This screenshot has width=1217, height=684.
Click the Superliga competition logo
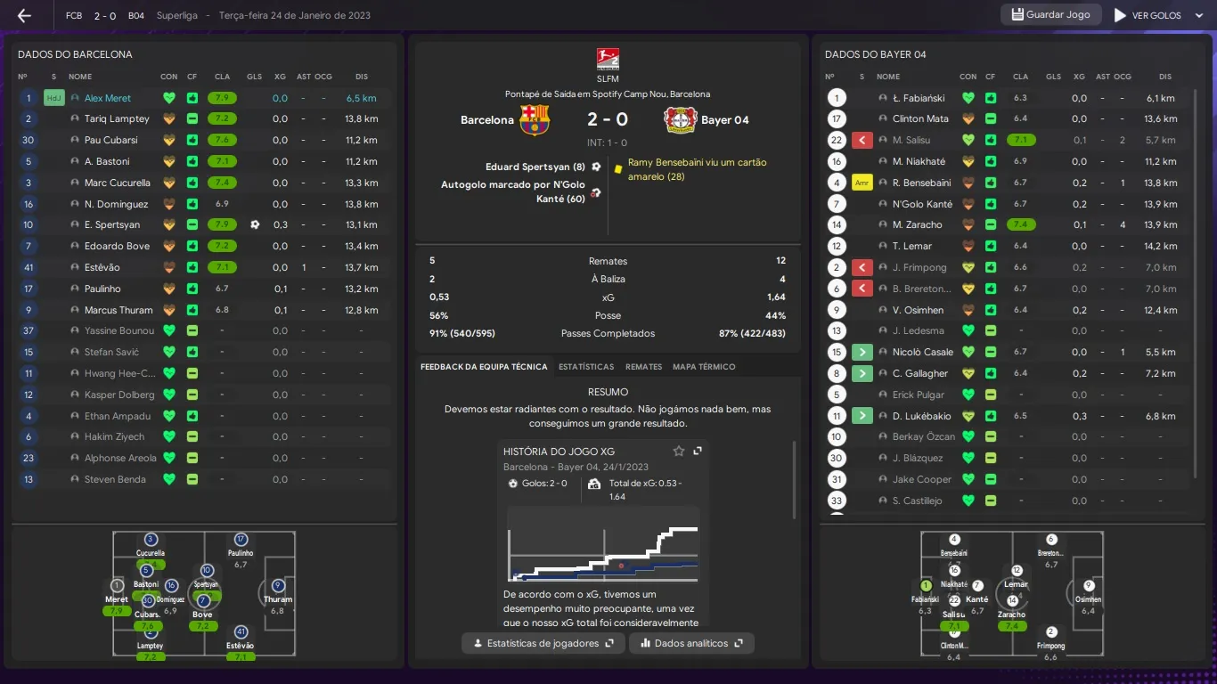coord(608,60)
